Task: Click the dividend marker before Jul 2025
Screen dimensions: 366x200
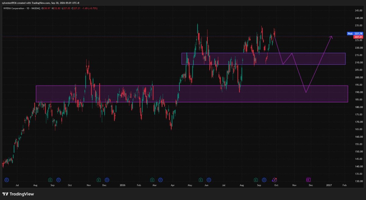Action: pos(6,180)
